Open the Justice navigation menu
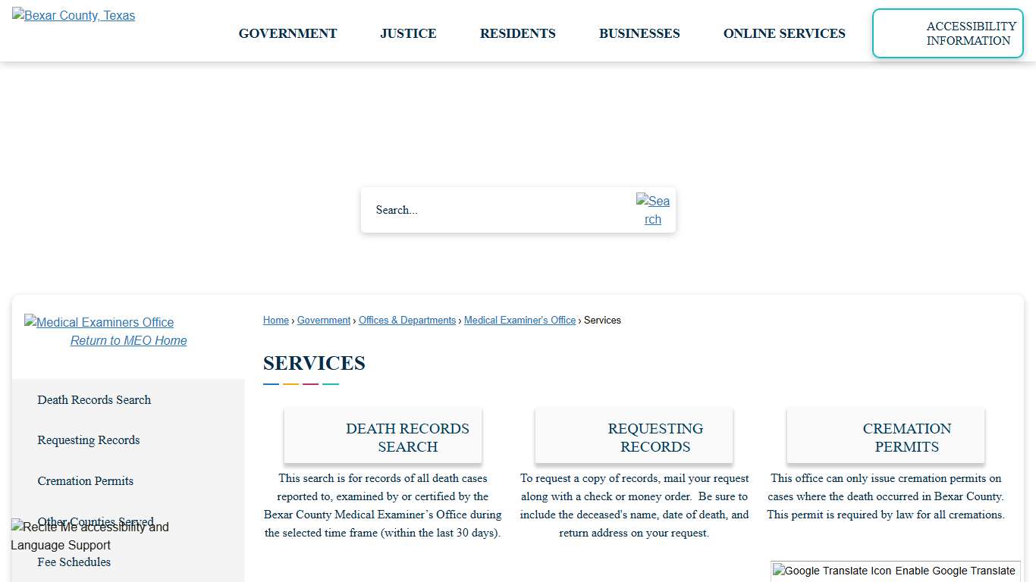The height and width of the screenshot is (582, 1036). [408, 33]
